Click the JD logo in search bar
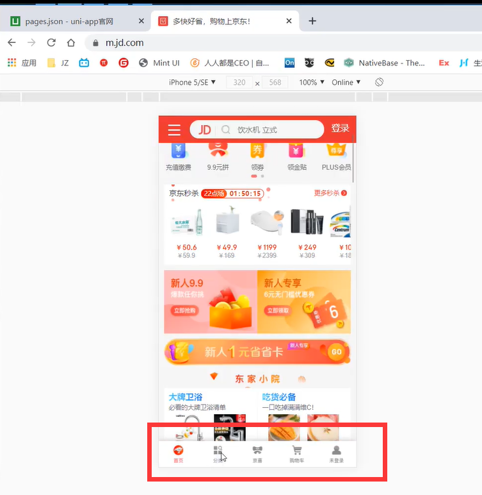This screenshot has height=495, width=482. click(204, 130)
